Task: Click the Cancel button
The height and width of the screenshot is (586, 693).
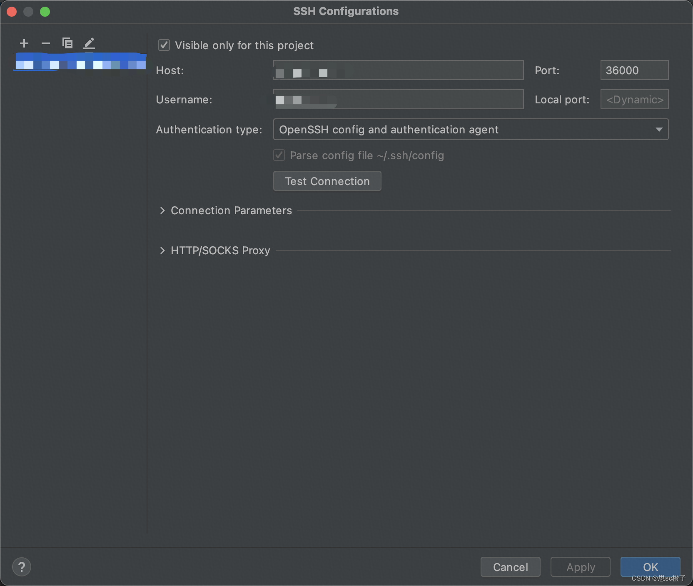Action: (x=510, y=567)
